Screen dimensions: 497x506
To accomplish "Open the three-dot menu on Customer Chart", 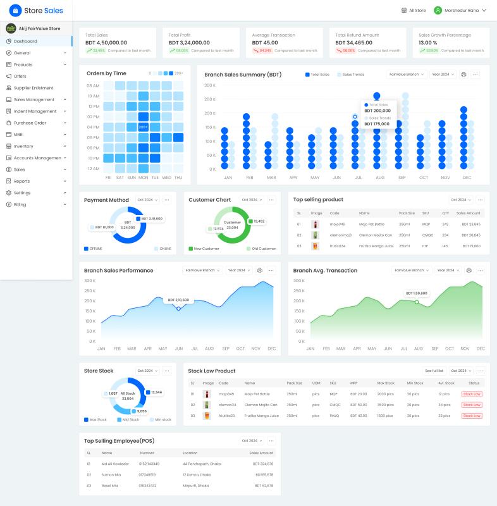I will [x=271, y=200].
